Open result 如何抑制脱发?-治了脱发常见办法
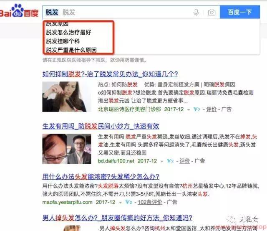 point(110,74)
